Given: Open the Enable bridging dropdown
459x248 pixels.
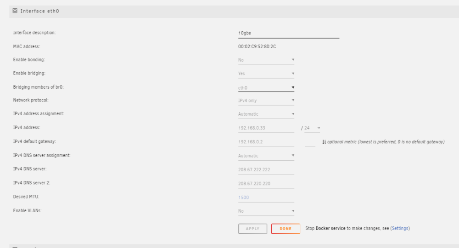Looking at the screenshot, I should pos(266,74).
